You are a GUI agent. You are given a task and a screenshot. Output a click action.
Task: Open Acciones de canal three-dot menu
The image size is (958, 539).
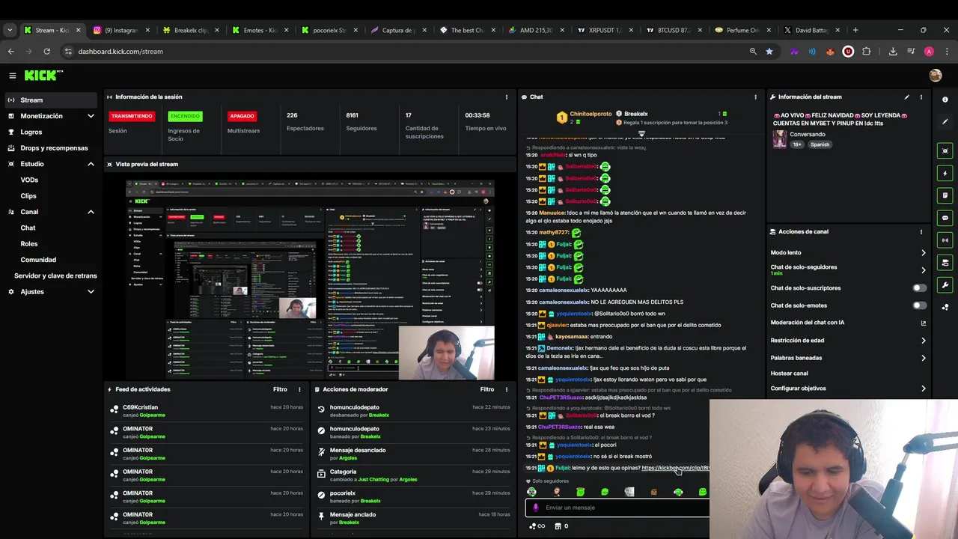[x=921, y=232]
